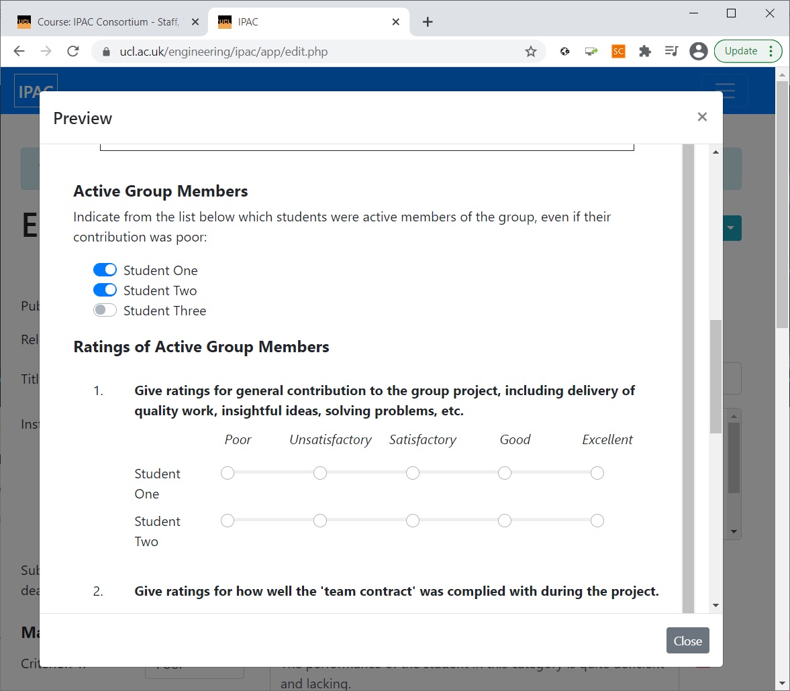Open the media control playlist icon
The image size is (790, 691).
pyautogui.click(x=672, y=52)
